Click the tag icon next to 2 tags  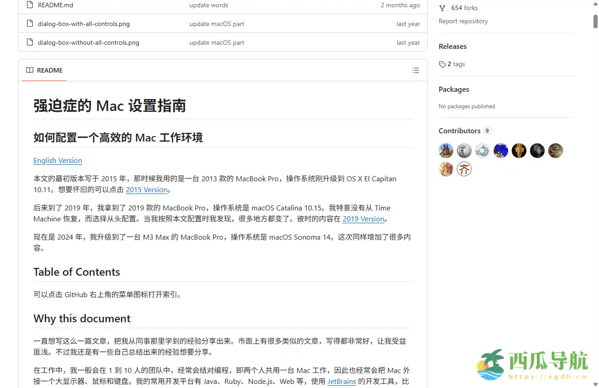tap(441, 64)
